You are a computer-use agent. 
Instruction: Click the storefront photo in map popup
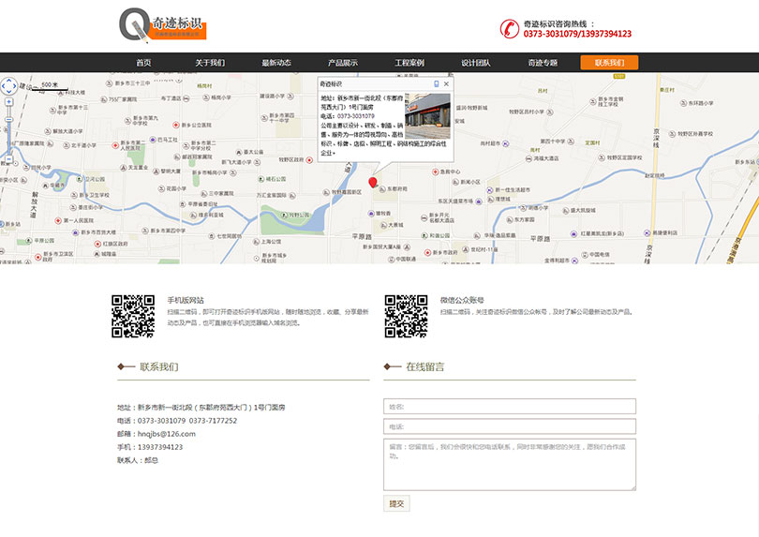coord(427,113)
